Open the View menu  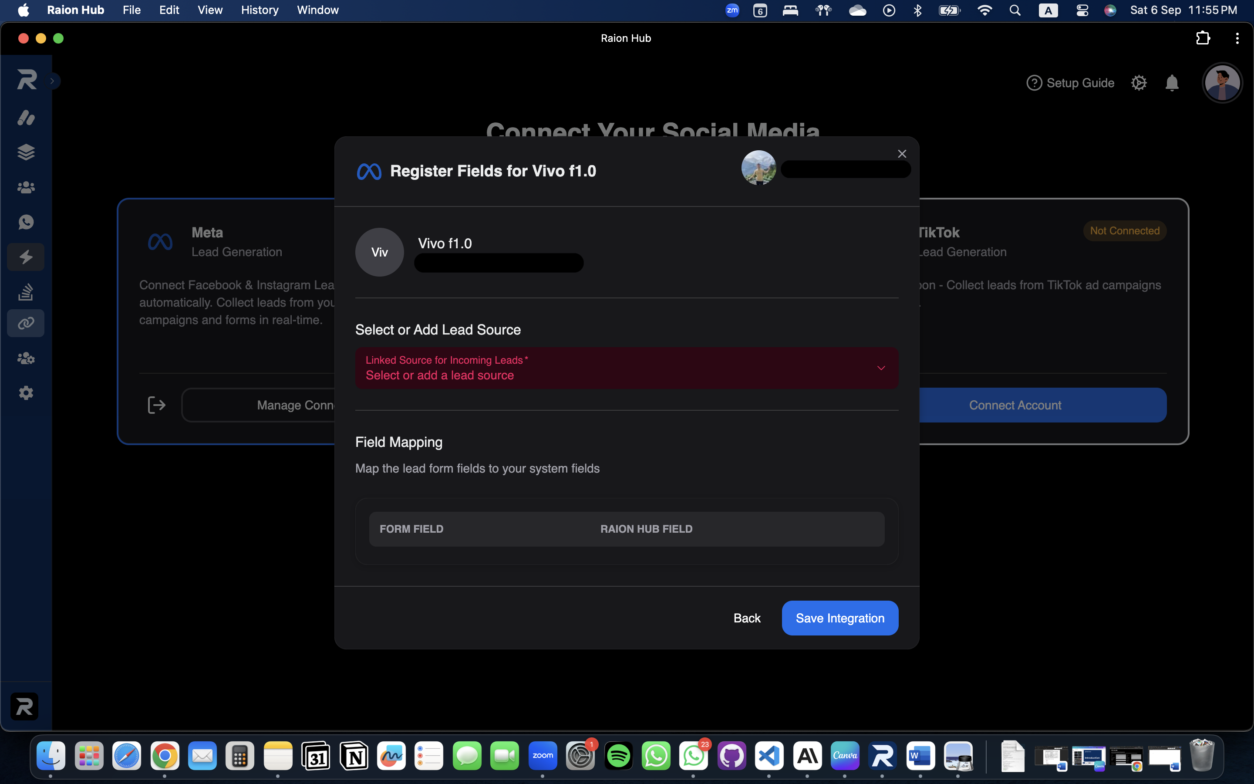coord(210,10)
